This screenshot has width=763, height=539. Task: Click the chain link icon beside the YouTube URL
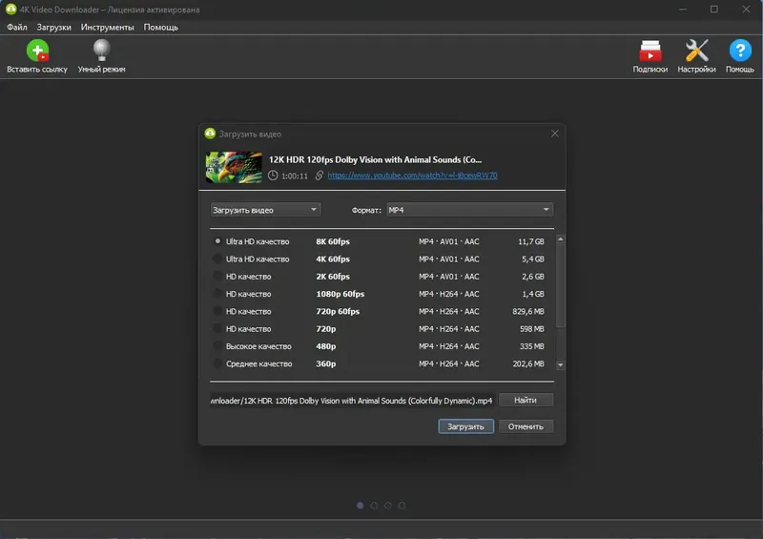tap(320, 176)
